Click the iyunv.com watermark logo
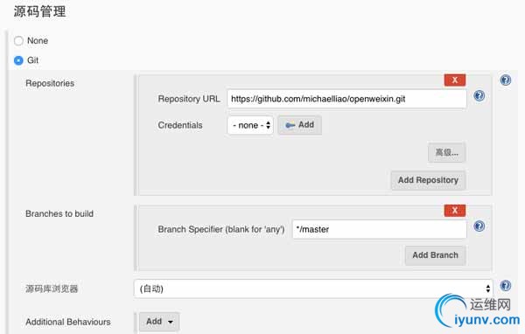525x334 pixels. (478, 311)
